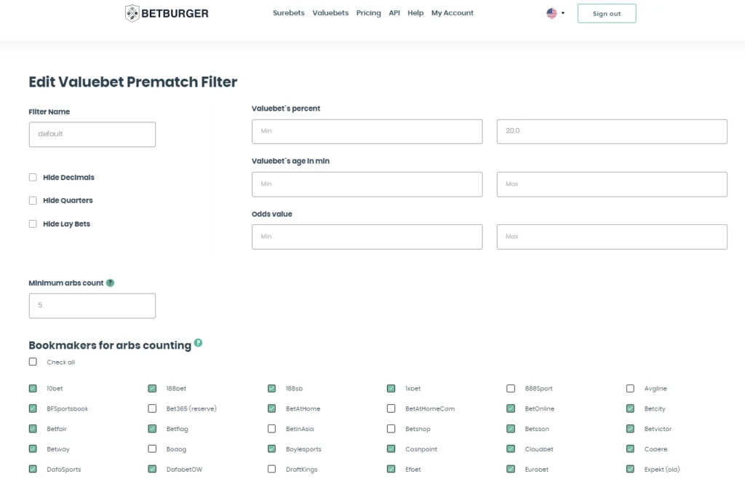Screen dimensions: 745x482
Task: Check the BetAtHomeCom bookmaker
Action: point(391,408)
